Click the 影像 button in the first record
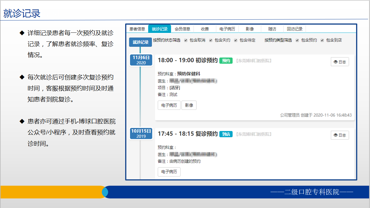Viewport: 370px width, 208px height. point(189,105)
